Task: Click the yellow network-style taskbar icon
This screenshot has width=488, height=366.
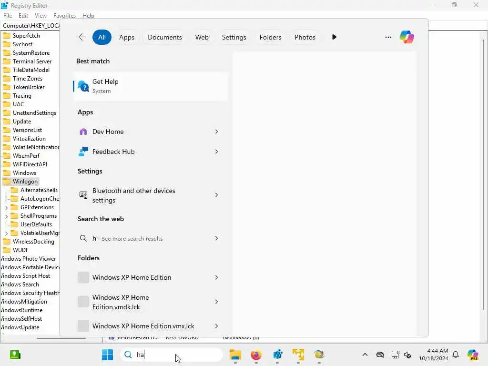Action: click(x=298, y=355)
